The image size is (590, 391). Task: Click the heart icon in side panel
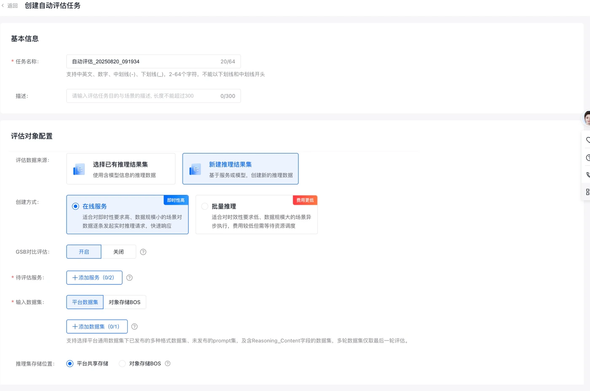click(587, 140)
